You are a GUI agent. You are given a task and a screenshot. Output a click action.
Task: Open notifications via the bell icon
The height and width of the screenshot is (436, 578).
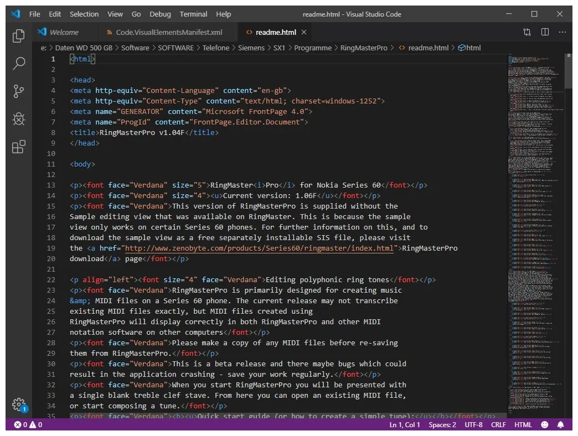pyautogui.click(x=560, y=424)
